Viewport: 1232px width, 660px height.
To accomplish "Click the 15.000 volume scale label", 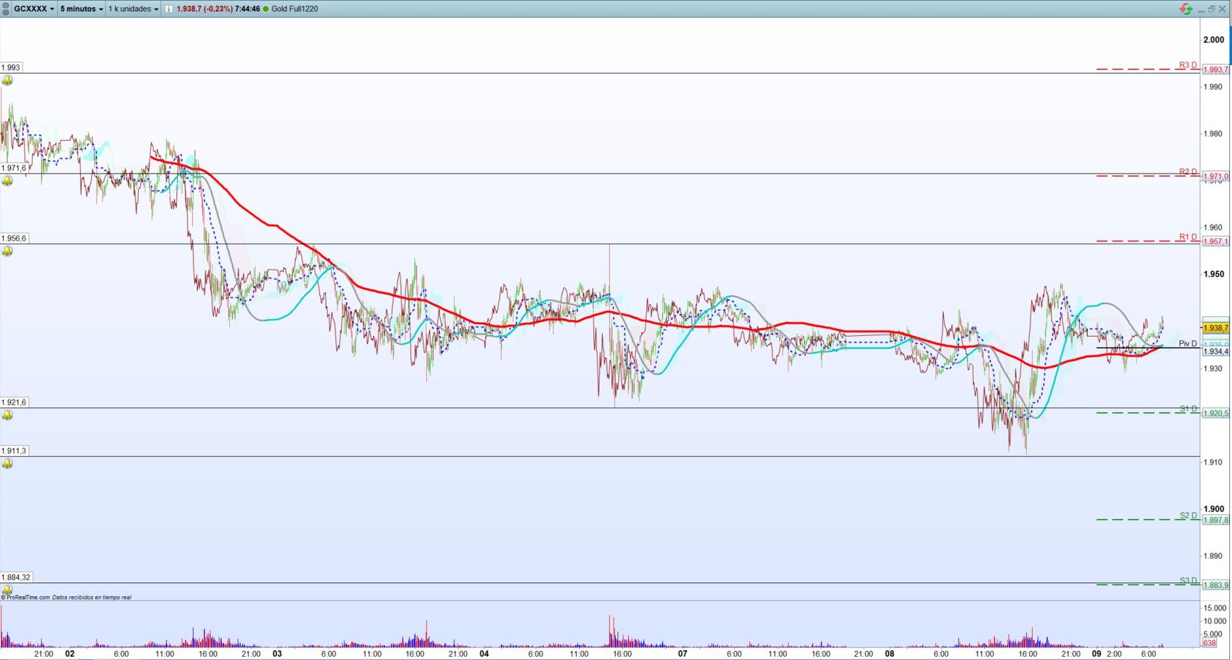I will click(1215, 608).
